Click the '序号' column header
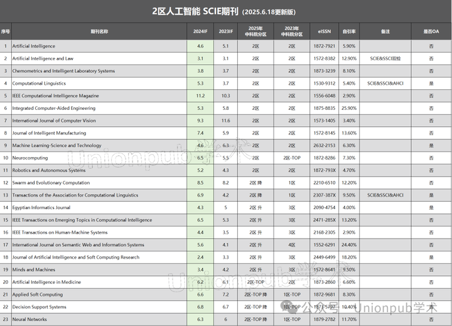The height and width of the screenshot is (326, 452). click(x=6, y=31)
